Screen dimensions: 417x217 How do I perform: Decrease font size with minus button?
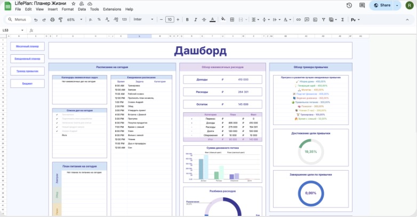coord(161,20)
